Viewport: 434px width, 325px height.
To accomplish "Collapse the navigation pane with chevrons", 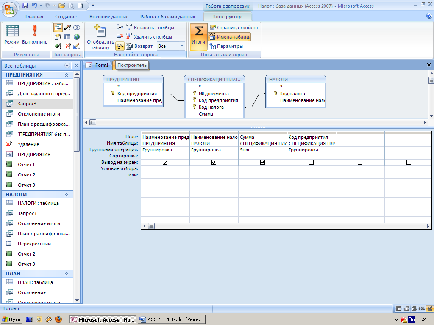I will pos(76,66).
